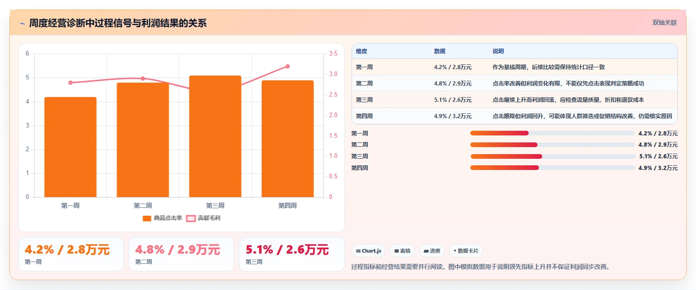
Task: Click the 说明 column header
Action: pos(498,51)
